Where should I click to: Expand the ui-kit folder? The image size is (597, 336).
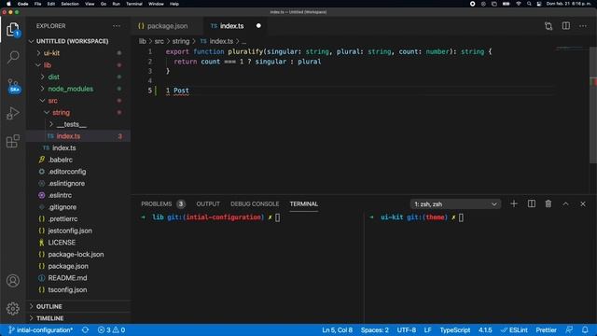(x=51, y=53)
